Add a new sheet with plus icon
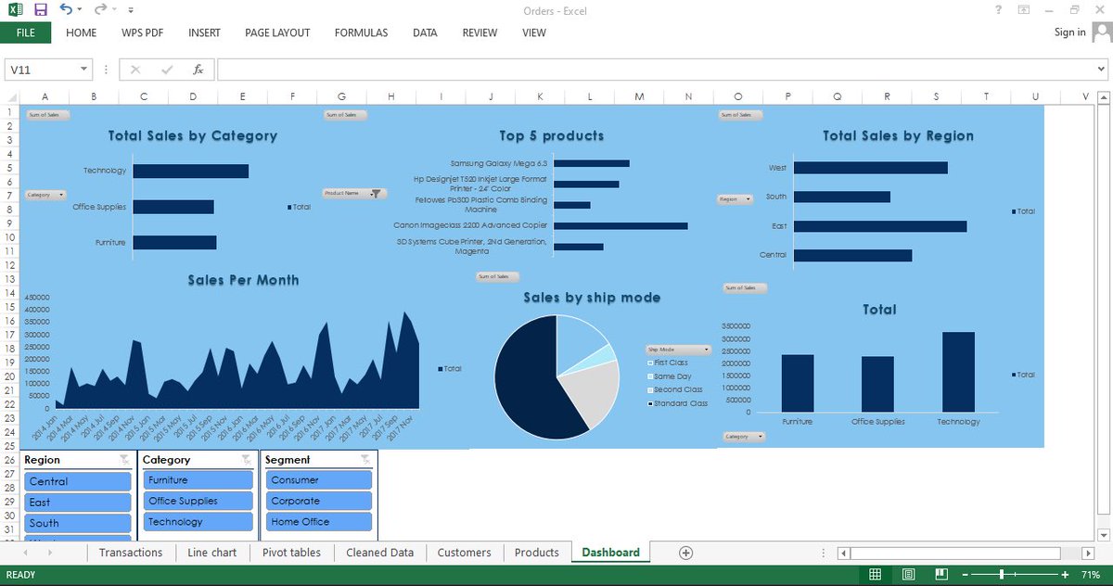Viewport: 1113px width, 586px height. [x=685, y=552]
